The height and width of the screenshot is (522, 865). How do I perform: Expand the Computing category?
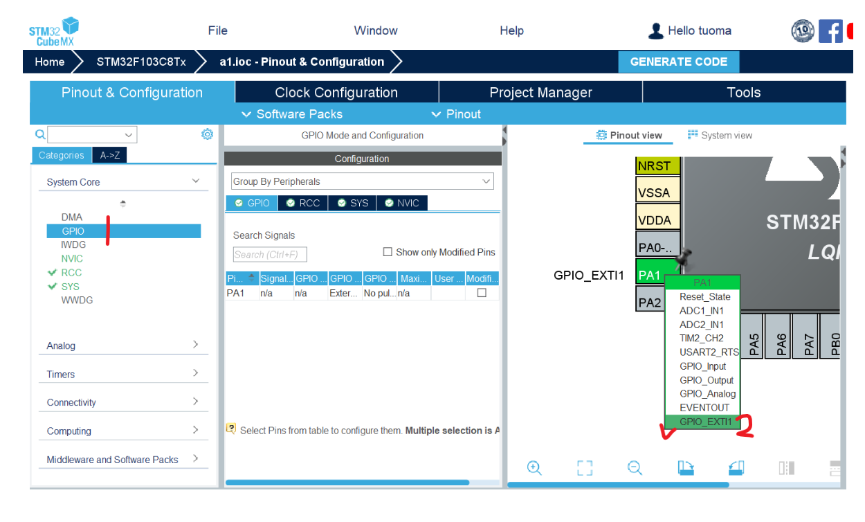[196, 429]
